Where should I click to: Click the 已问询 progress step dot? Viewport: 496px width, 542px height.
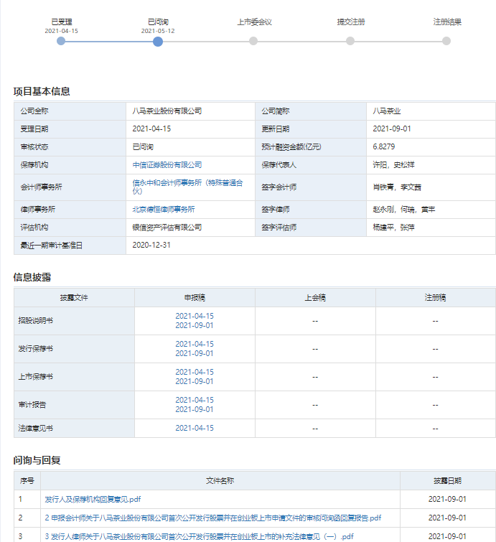coord(158,42)
